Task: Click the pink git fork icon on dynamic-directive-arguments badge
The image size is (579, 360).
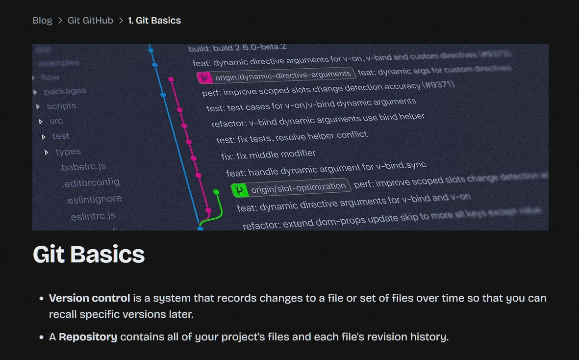Action: 204,77
